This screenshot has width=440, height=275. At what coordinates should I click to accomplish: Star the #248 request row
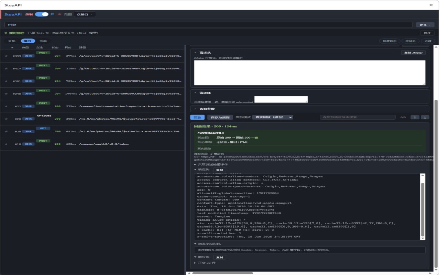6,93
